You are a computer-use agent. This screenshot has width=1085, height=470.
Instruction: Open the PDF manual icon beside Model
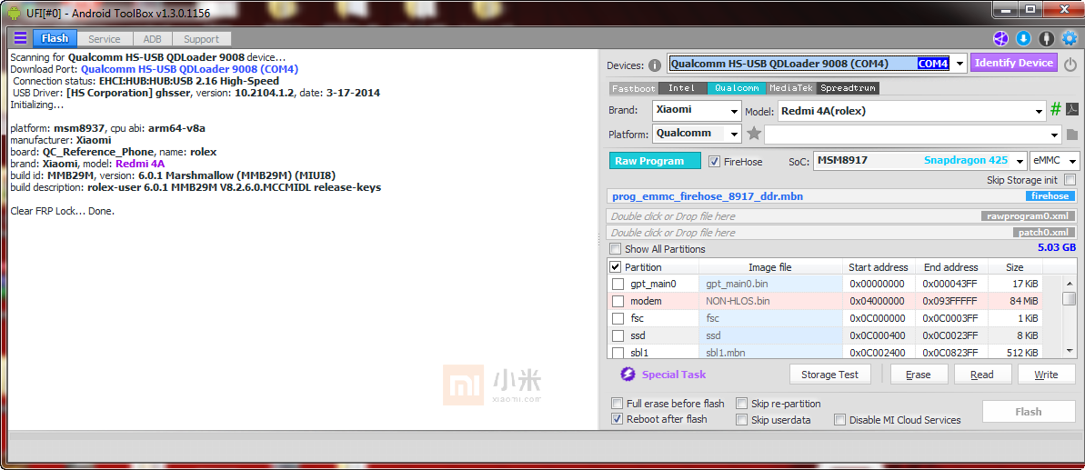[x=1071, y=109]
